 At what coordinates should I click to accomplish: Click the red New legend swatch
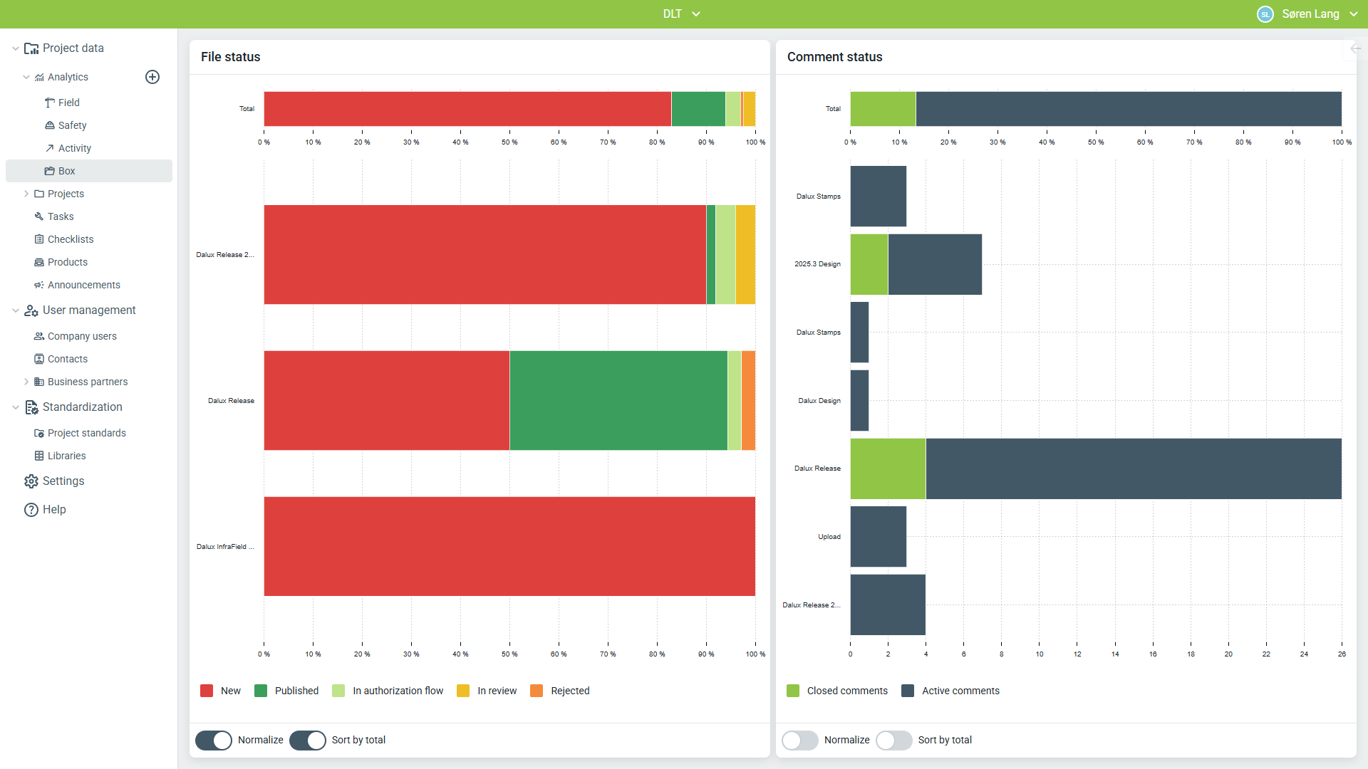click(207, 691)
